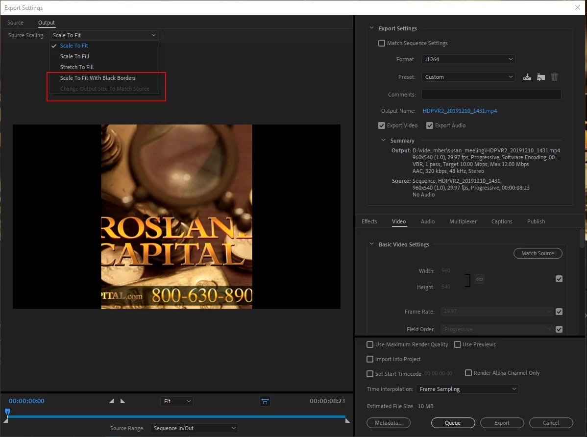
Task: Click the blue playhead on timeline
Action: click(7, 412)
